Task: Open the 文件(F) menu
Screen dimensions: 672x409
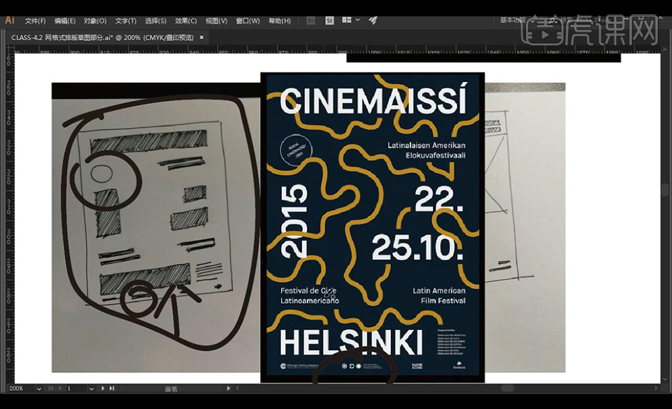Action: pyautogui.click(x=35, y=21)
